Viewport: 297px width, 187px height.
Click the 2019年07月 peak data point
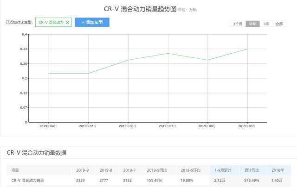[168, 53]
